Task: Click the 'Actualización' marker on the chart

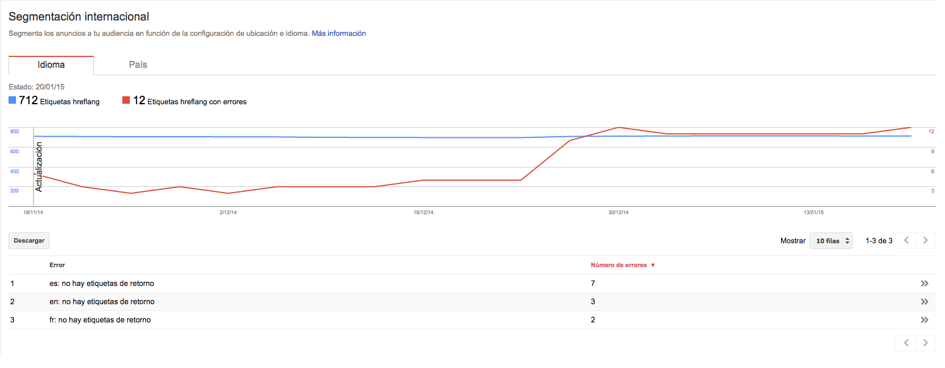Action: (39, 166)
